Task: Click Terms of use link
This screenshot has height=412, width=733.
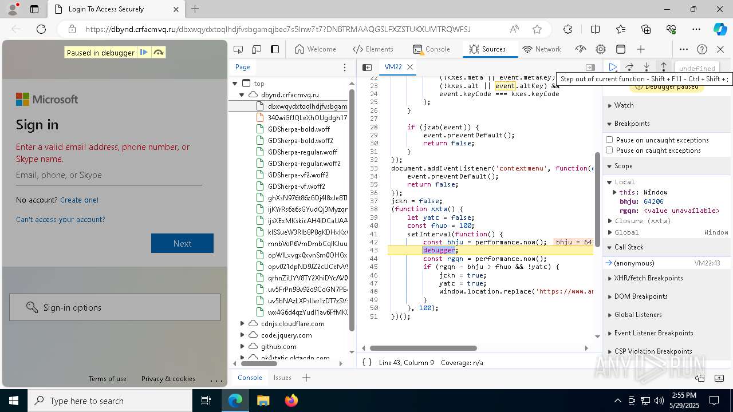Action: coord(107,379)
